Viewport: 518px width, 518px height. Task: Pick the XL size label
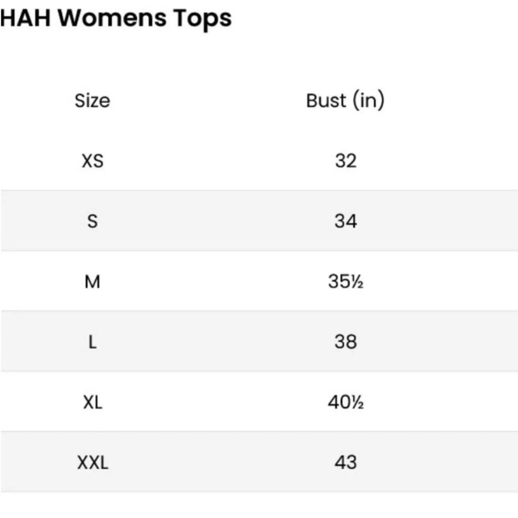(x=93, y=403)
